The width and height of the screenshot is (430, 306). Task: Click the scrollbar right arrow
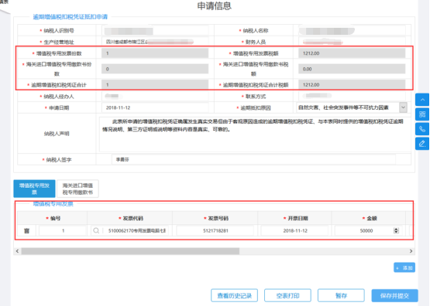coord(411,251)
